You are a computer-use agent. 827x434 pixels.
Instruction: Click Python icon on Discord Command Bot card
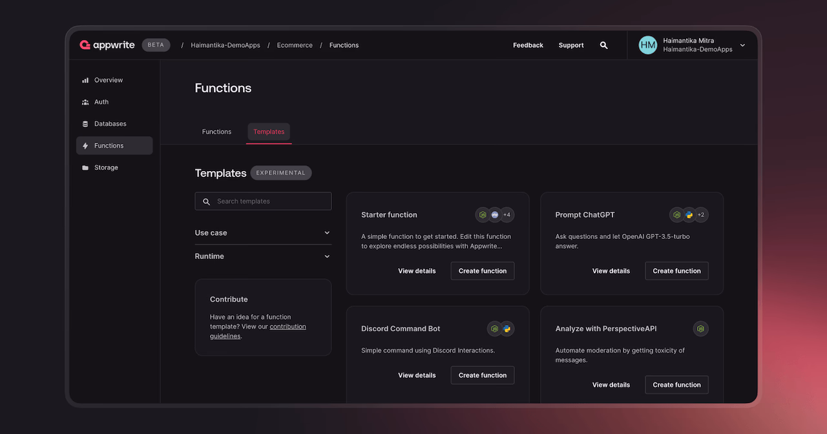(507, 329)
